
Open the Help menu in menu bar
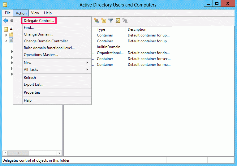coord(48,13)
